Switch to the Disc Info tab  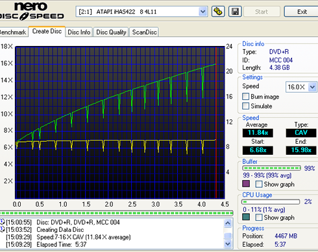pos(79,32)
